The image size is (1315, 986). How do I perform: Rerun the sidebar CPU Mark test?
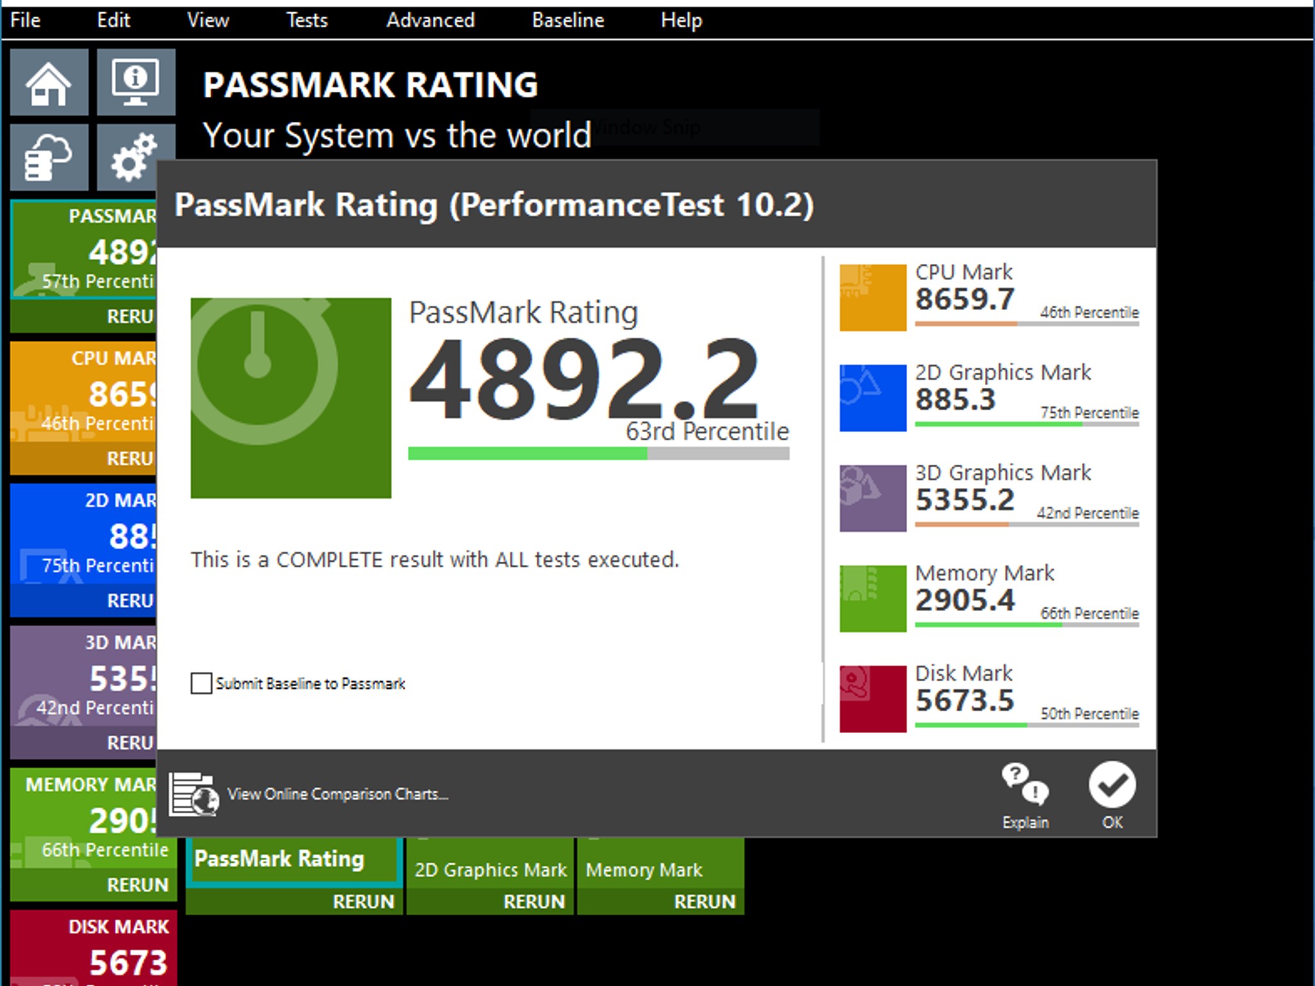click(131, 458)
